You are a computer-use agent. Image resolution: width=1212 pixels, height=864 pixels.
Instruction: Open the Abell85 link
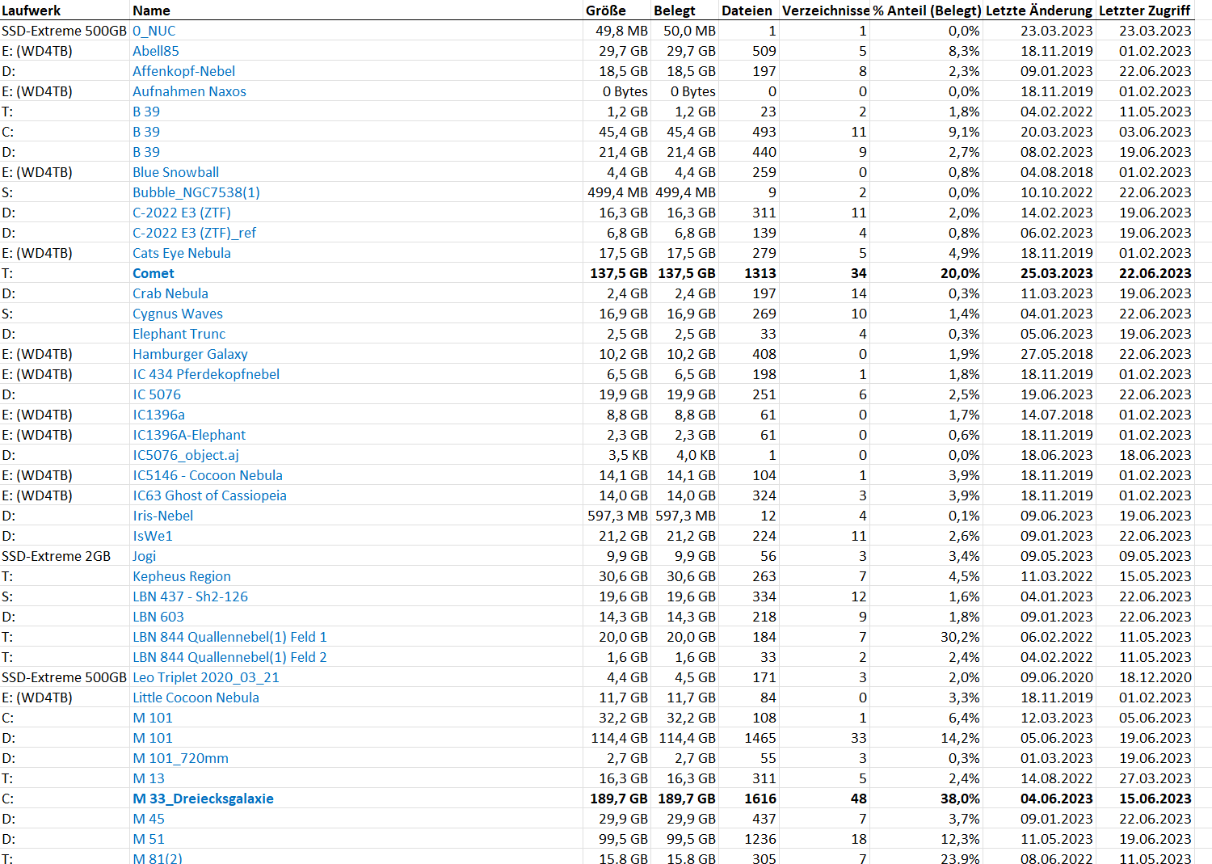pos(156,51)
